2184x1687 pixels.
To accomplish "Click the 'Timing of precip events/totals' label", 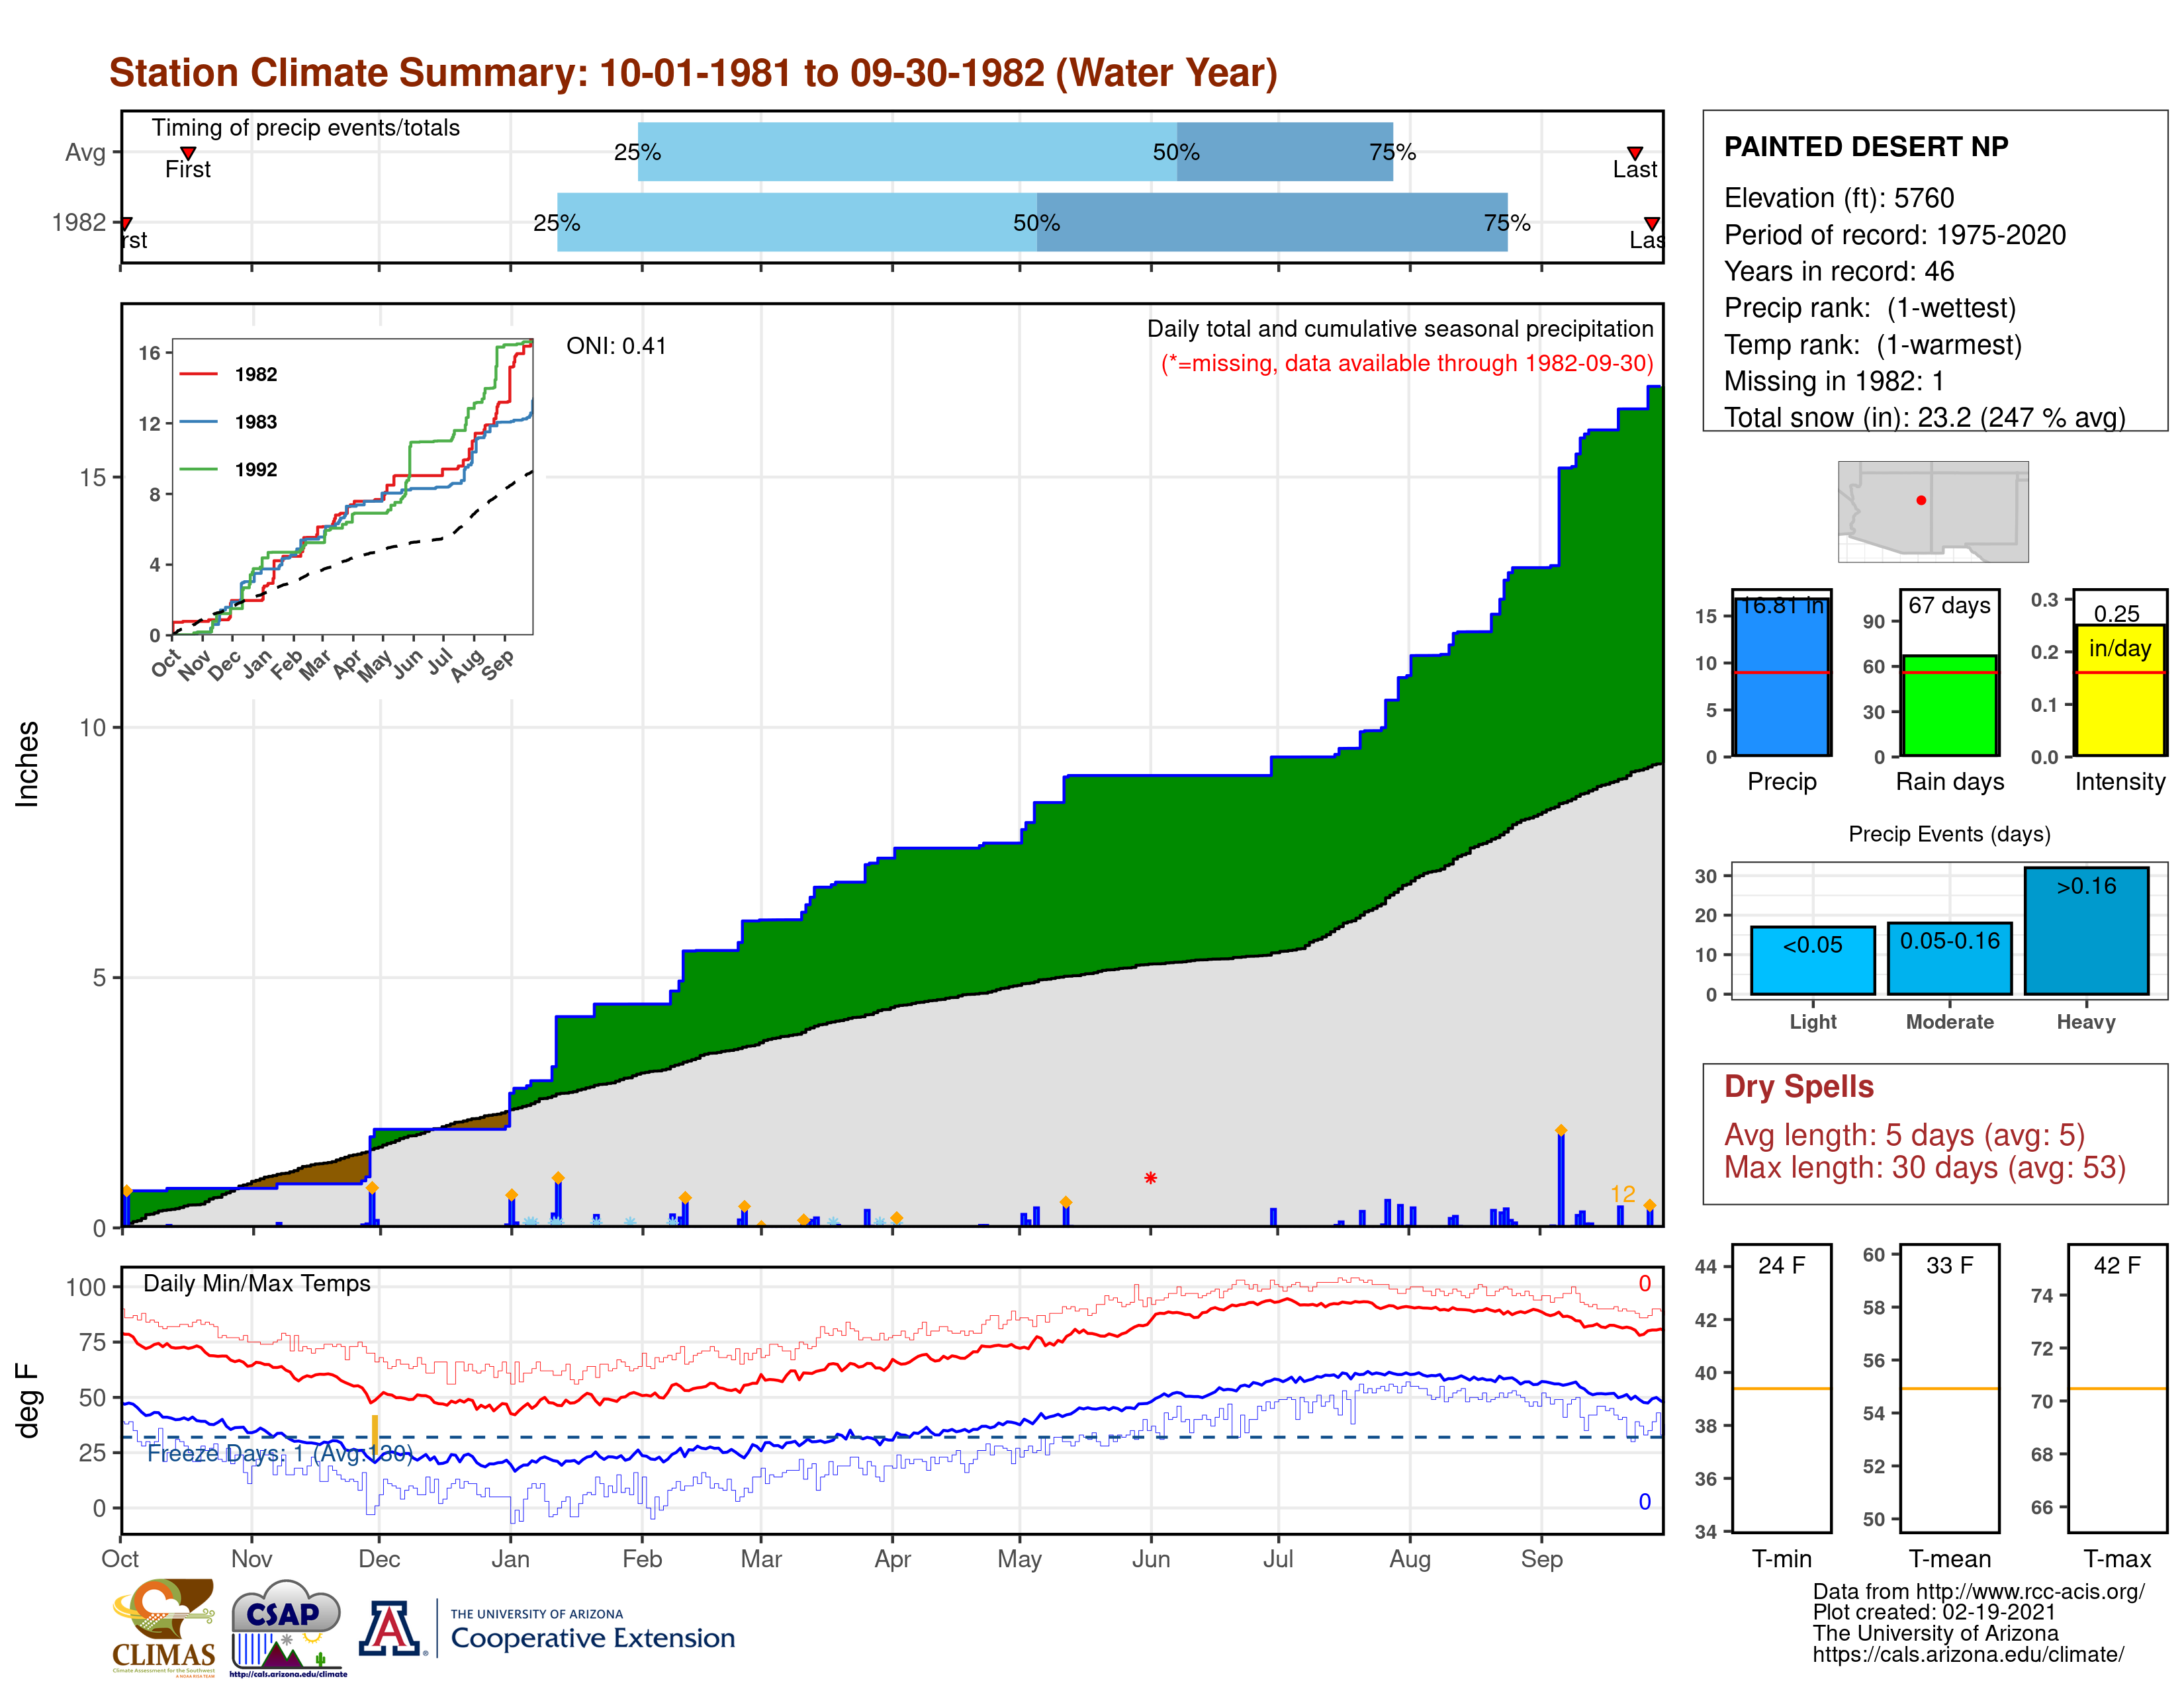I will 306,128.
